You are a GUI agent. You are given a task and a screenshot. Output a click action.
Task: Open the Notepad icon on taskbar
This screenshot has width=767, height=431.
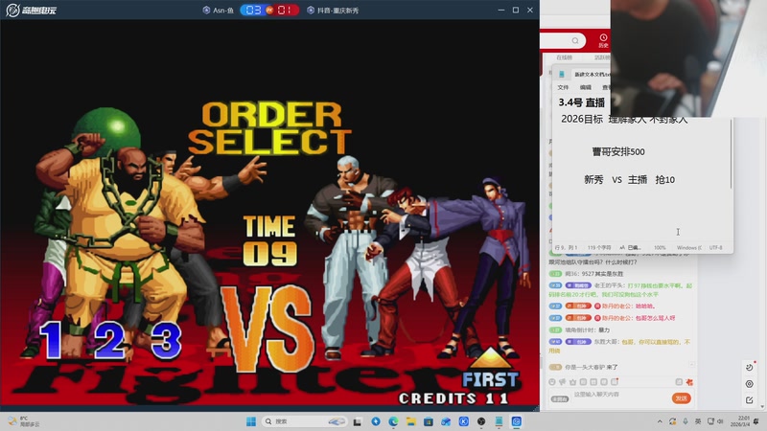tap(499, 421)
